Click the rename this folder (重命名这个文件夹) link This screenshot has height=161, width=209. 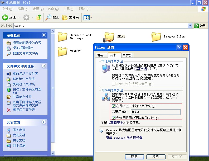tap(25, 74)
